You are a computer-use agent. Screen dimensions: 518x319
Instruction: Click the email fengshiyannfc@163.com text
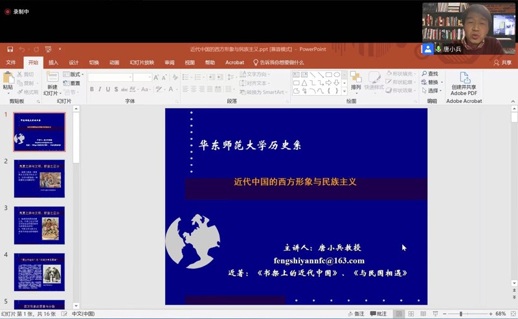(319, 261)
